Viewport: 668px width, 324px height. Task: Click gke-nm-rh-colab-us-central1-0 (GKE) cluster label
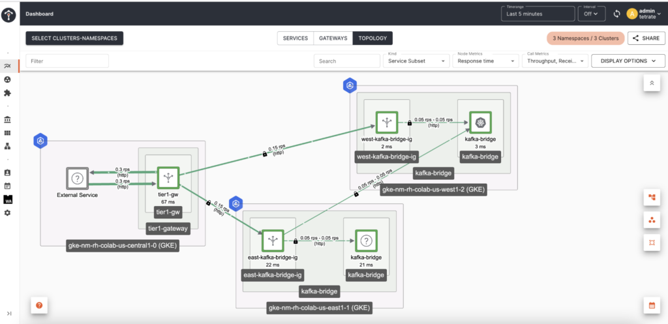(x=123, y=246)
